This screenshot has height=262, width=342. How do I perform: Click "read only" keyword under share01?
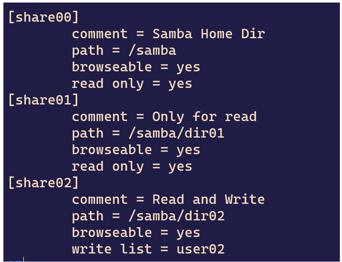pos(107,166)
